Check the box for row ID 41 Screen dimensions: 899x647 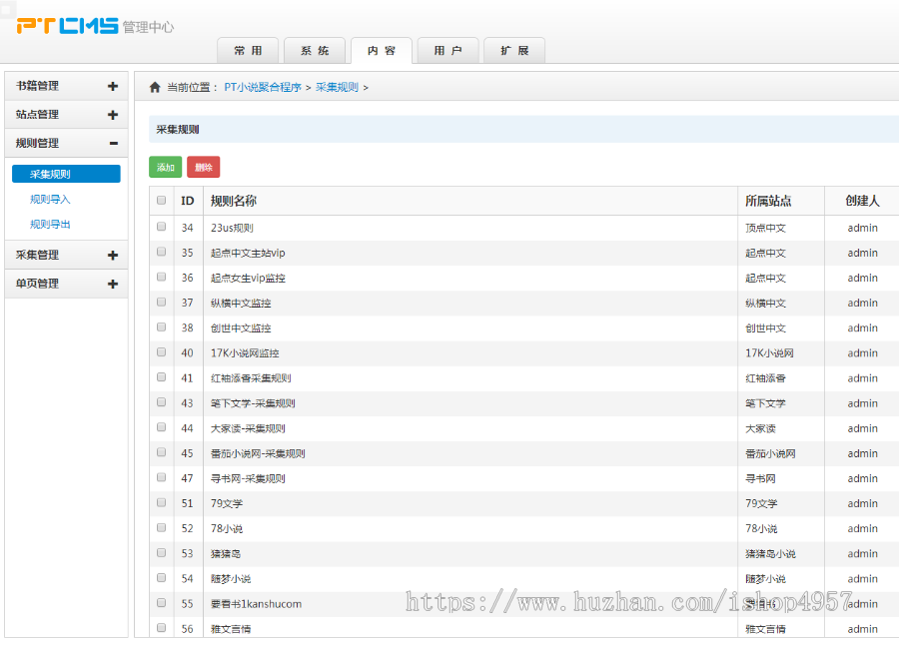(x=161, y=377)
